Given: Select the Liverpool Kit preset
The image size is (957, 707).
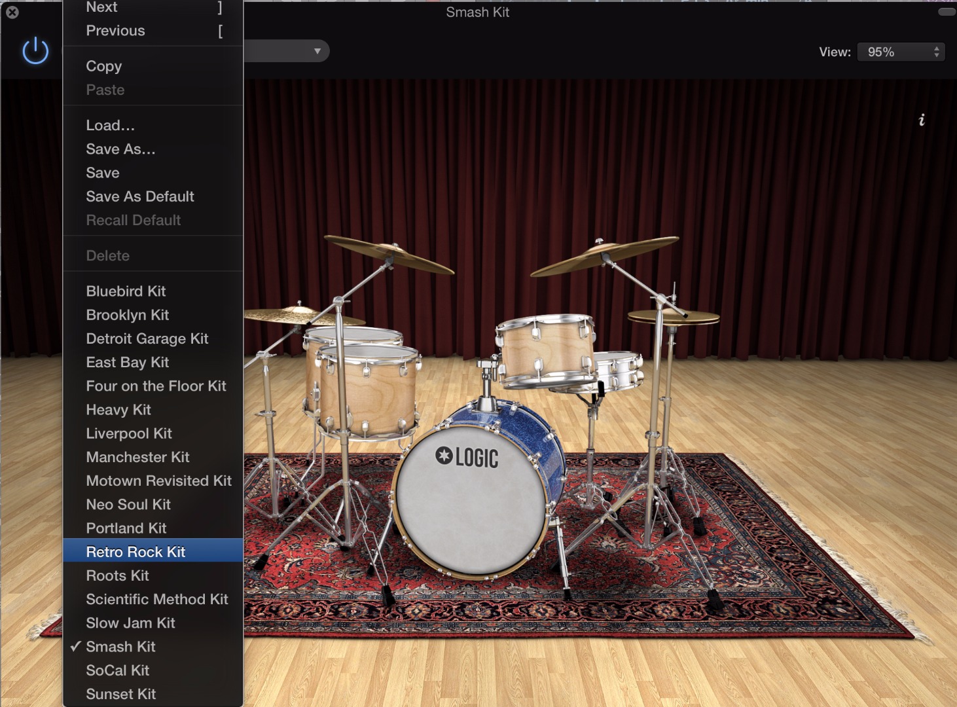Looking at the screenshot, I should tap(153, 433).
